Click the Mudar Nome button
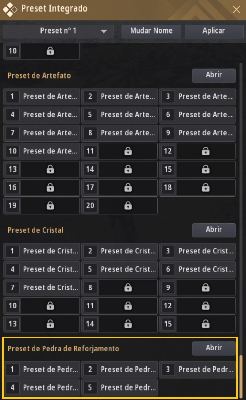This screenshot has width=246, height=400. 152,31
